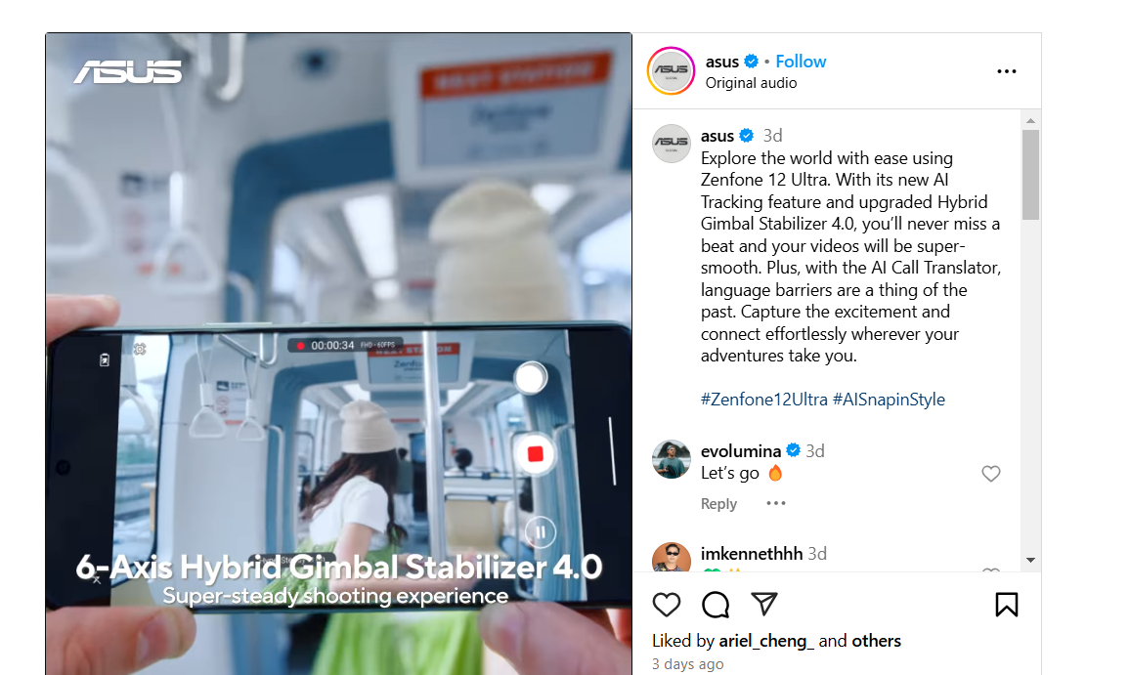Screen dimensions: 1130x675
Task: Open evolumina comment's three-dot options
Action: pos(775,503)
